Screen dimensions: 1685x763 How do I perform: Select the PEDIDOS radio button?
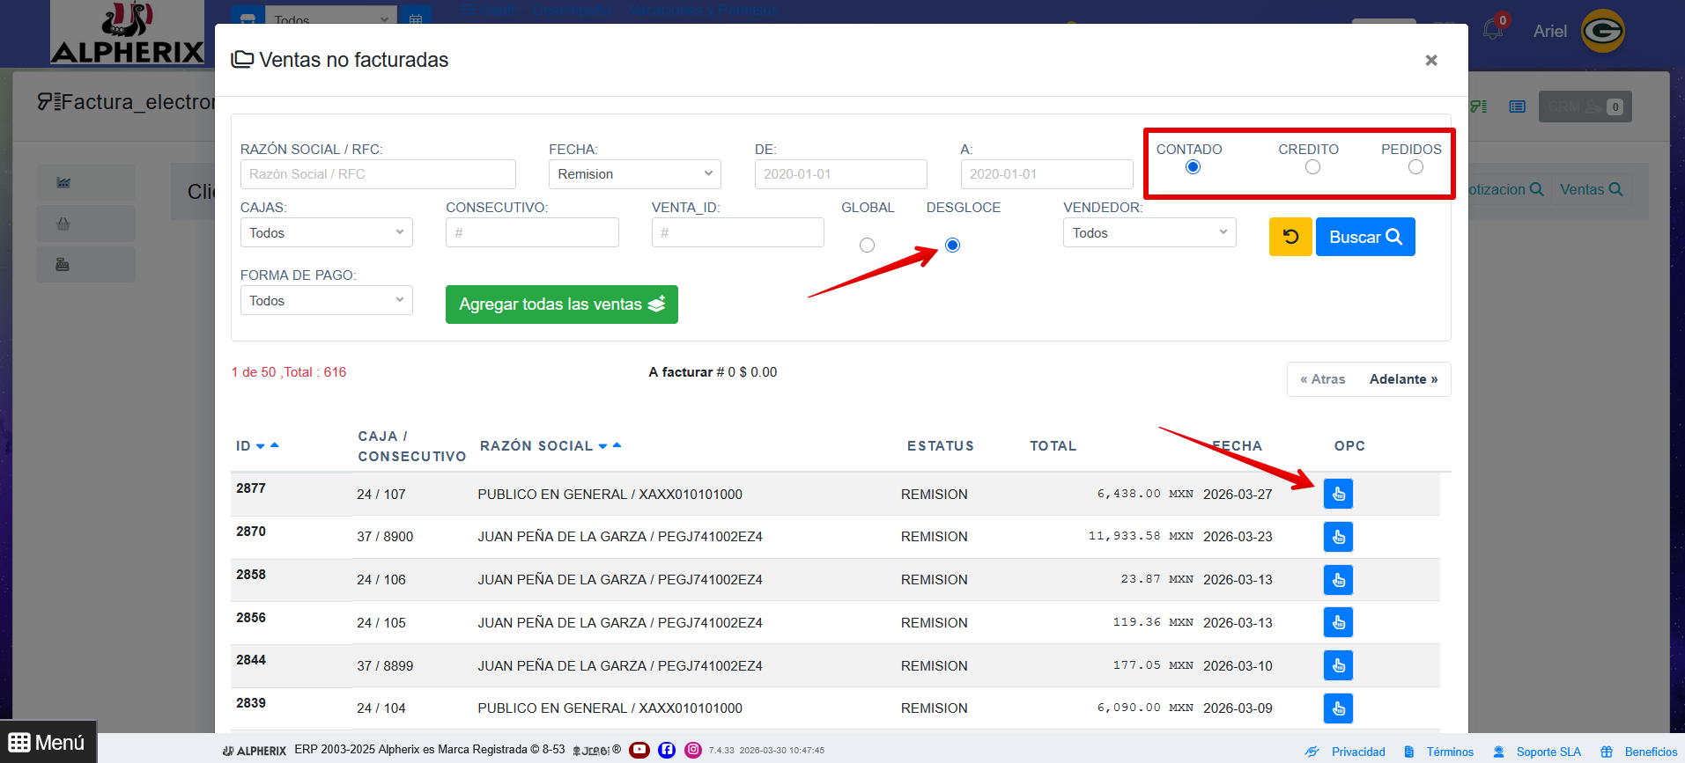coord(1415,167)
